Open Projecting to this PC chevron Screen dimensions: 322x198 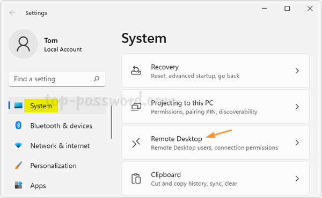click(297, 107)
